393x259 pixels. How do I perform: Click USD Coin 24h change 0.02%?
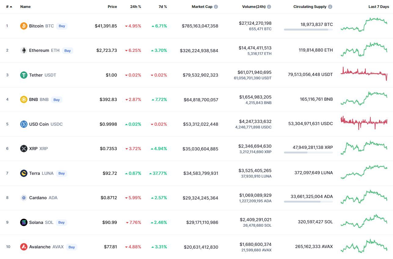[133, 124]
